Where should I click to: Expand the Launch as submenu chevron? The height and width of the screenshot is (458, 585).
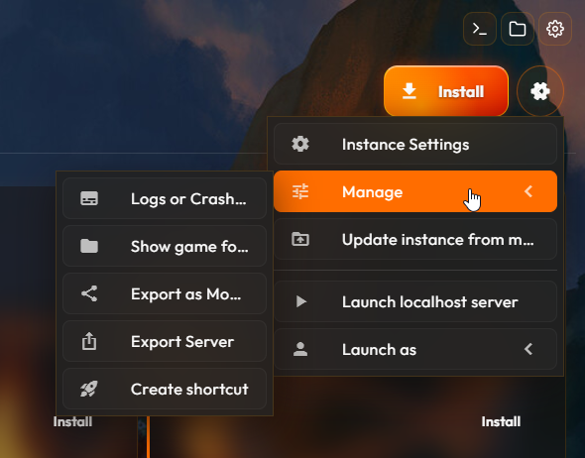point(528,349)
